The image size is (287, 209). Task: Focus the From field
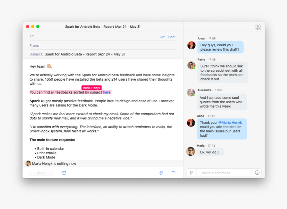click(x=103, y=46)
